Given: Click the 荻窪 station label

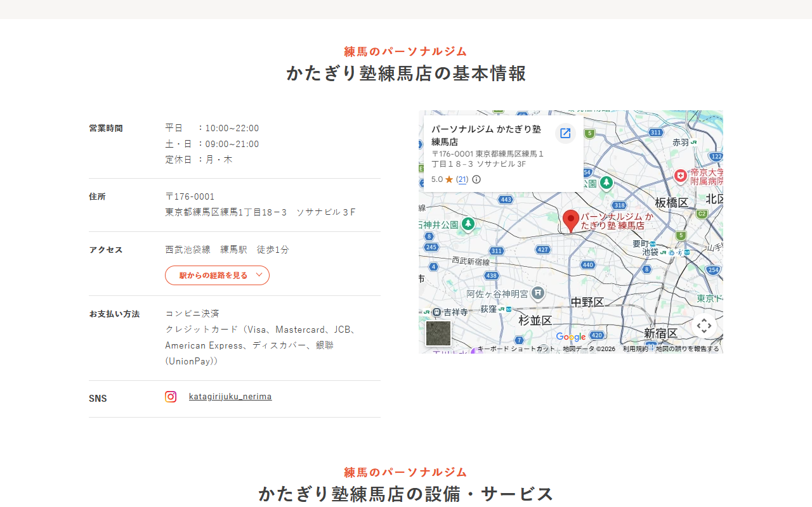Looking at the screenshot, I should [x=488, y=309].
